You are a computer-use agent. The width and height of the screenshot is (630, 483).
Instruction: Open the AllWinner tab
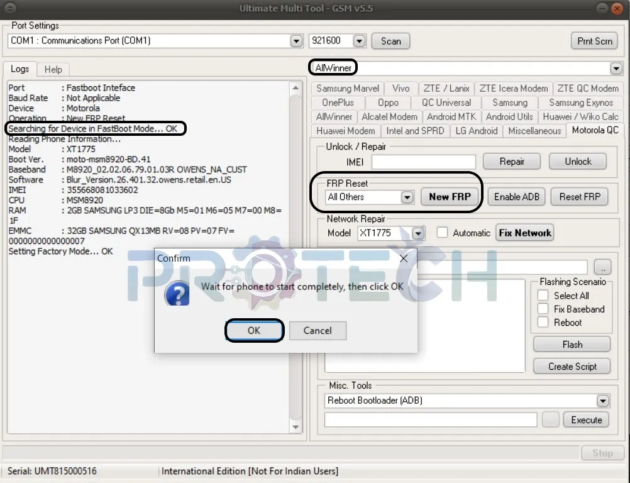tap(334, 116)
